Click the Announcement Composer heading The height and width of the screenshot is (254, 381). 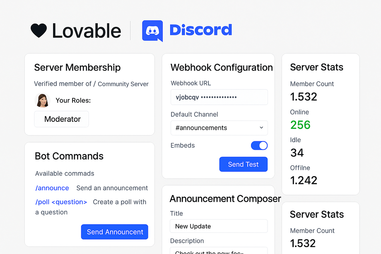pyautogui.click(x=225, y=198)
